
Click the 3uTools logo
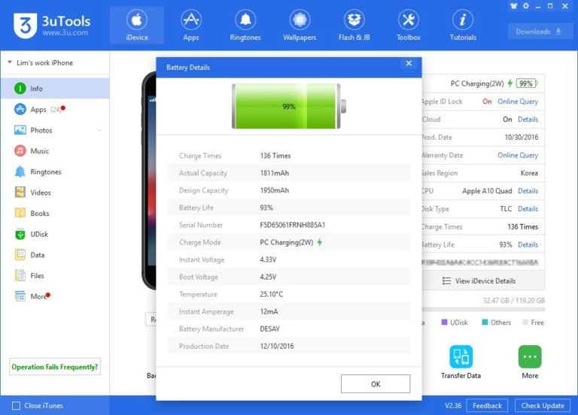coord(52,25)
